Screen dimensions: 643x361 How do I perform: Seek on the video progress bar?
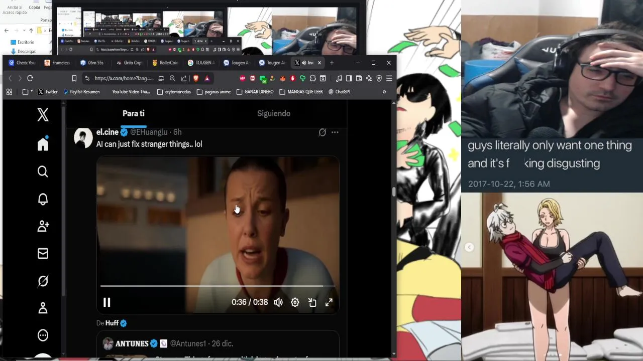[218, 286]
